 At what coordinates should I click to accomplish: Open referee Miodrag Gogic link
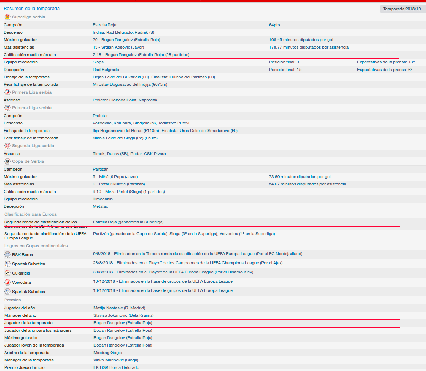click(x=108, y=353)
